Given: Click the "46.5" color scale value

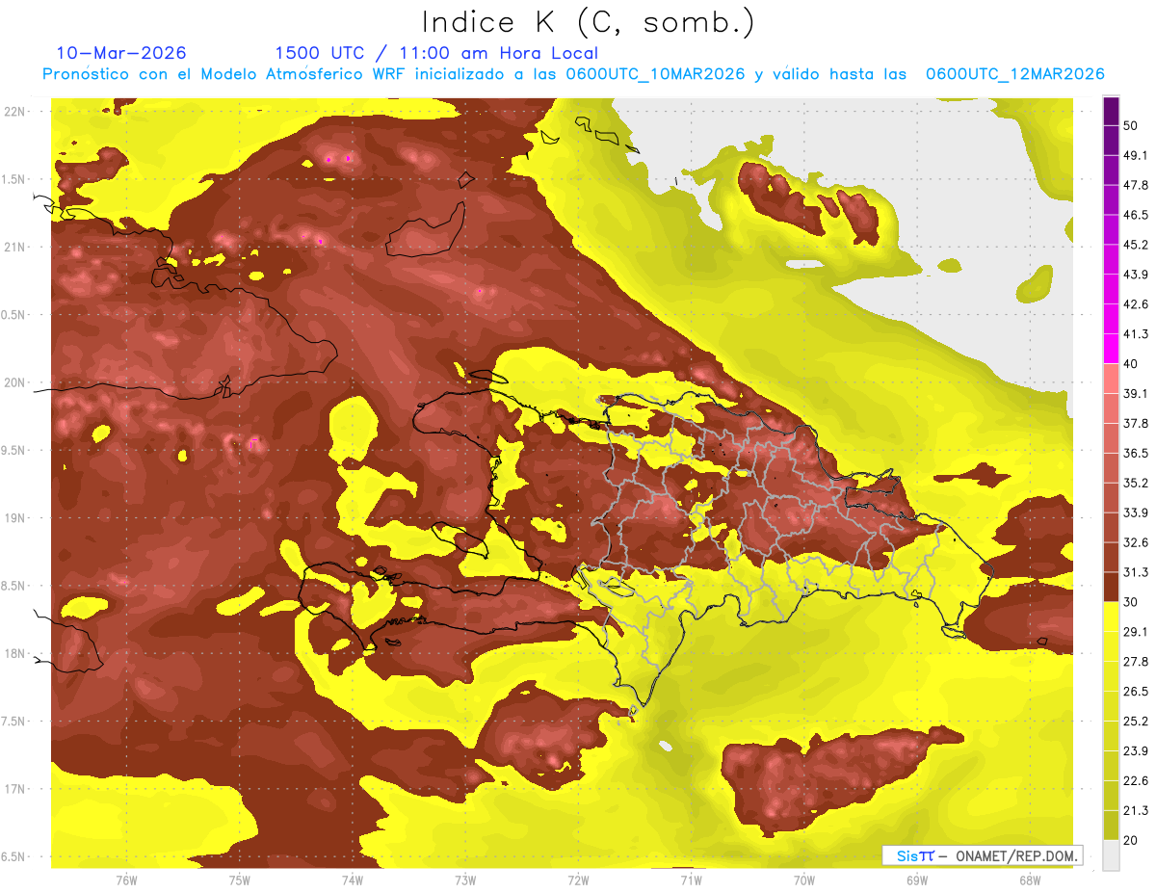Looking at the screenshot, I should 1136,215.
